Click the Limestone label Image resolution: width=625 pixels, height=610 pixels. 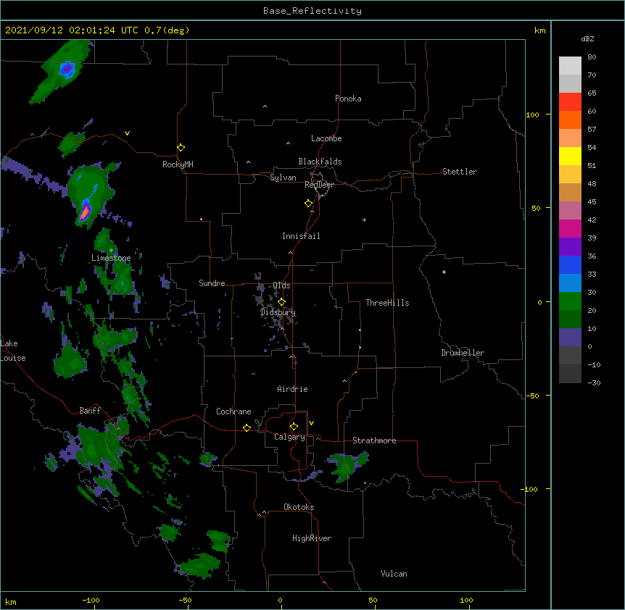pos(111,258)
